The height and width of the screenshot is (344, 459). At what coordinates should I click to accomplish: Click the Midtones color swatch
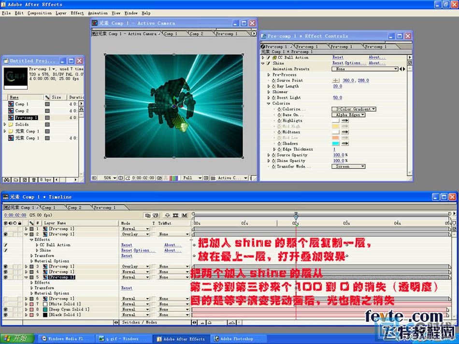coord(335,132)
